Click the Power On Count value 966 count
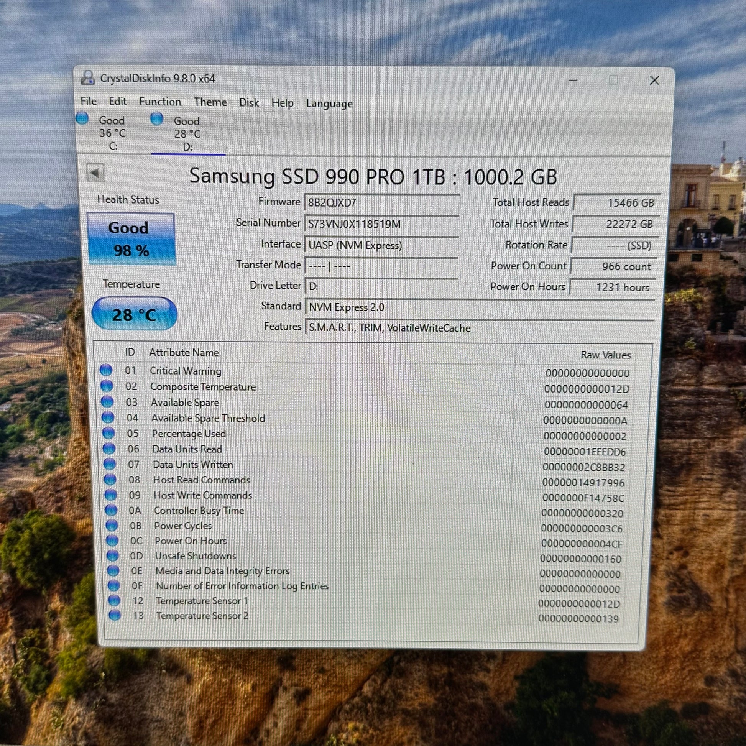The height and width of the screenshot is (746, 746). pos(613,266)
